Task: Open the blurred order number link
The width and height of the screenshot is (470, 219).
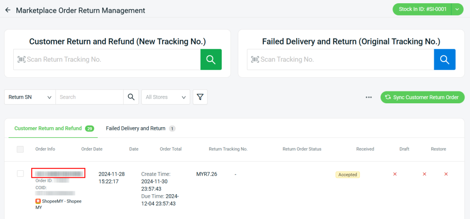Action: 58,173
